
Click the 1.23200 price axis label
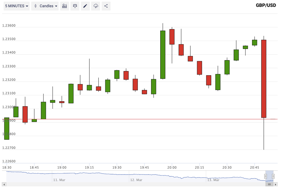click(9, 80)
